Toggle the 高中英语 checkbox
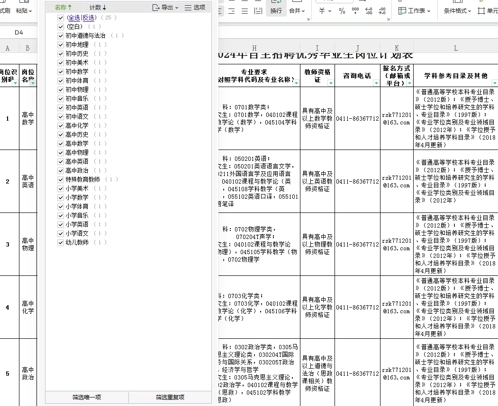 tap(60, 161)
